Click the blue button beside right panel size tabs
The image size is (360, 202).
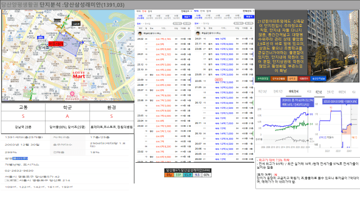tap(249, 17)
